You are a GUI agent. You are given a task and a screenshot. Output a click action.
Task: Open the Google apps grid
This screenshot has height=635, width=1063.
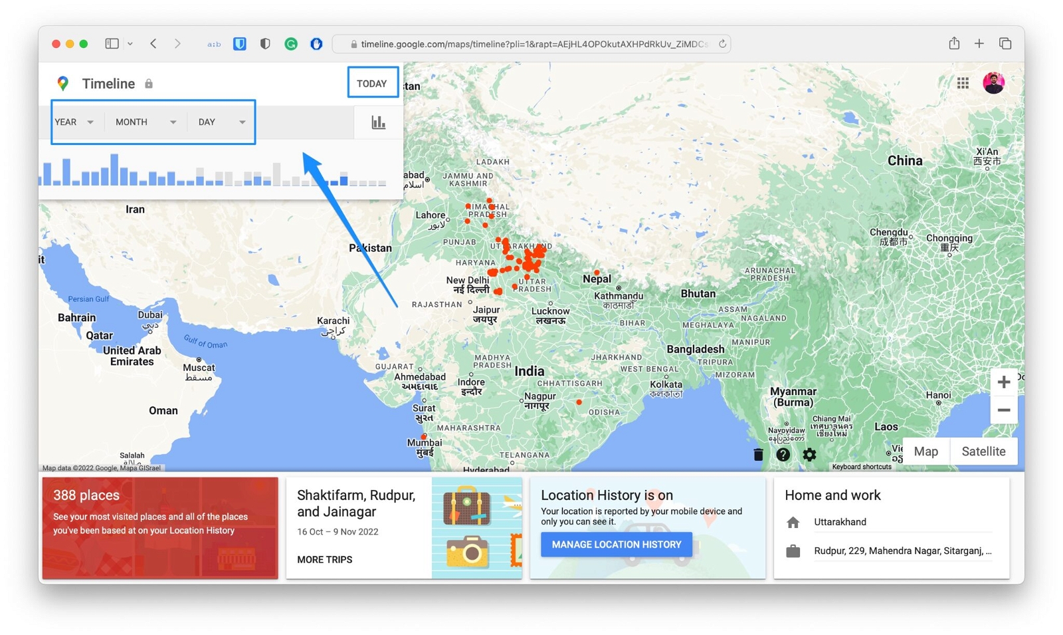[963, 83]
